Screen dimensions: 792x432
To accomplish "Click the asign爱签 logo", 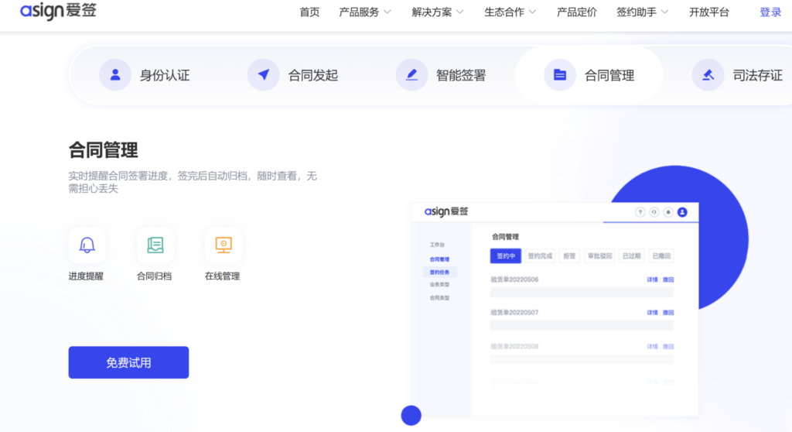I will pos(58,12).
